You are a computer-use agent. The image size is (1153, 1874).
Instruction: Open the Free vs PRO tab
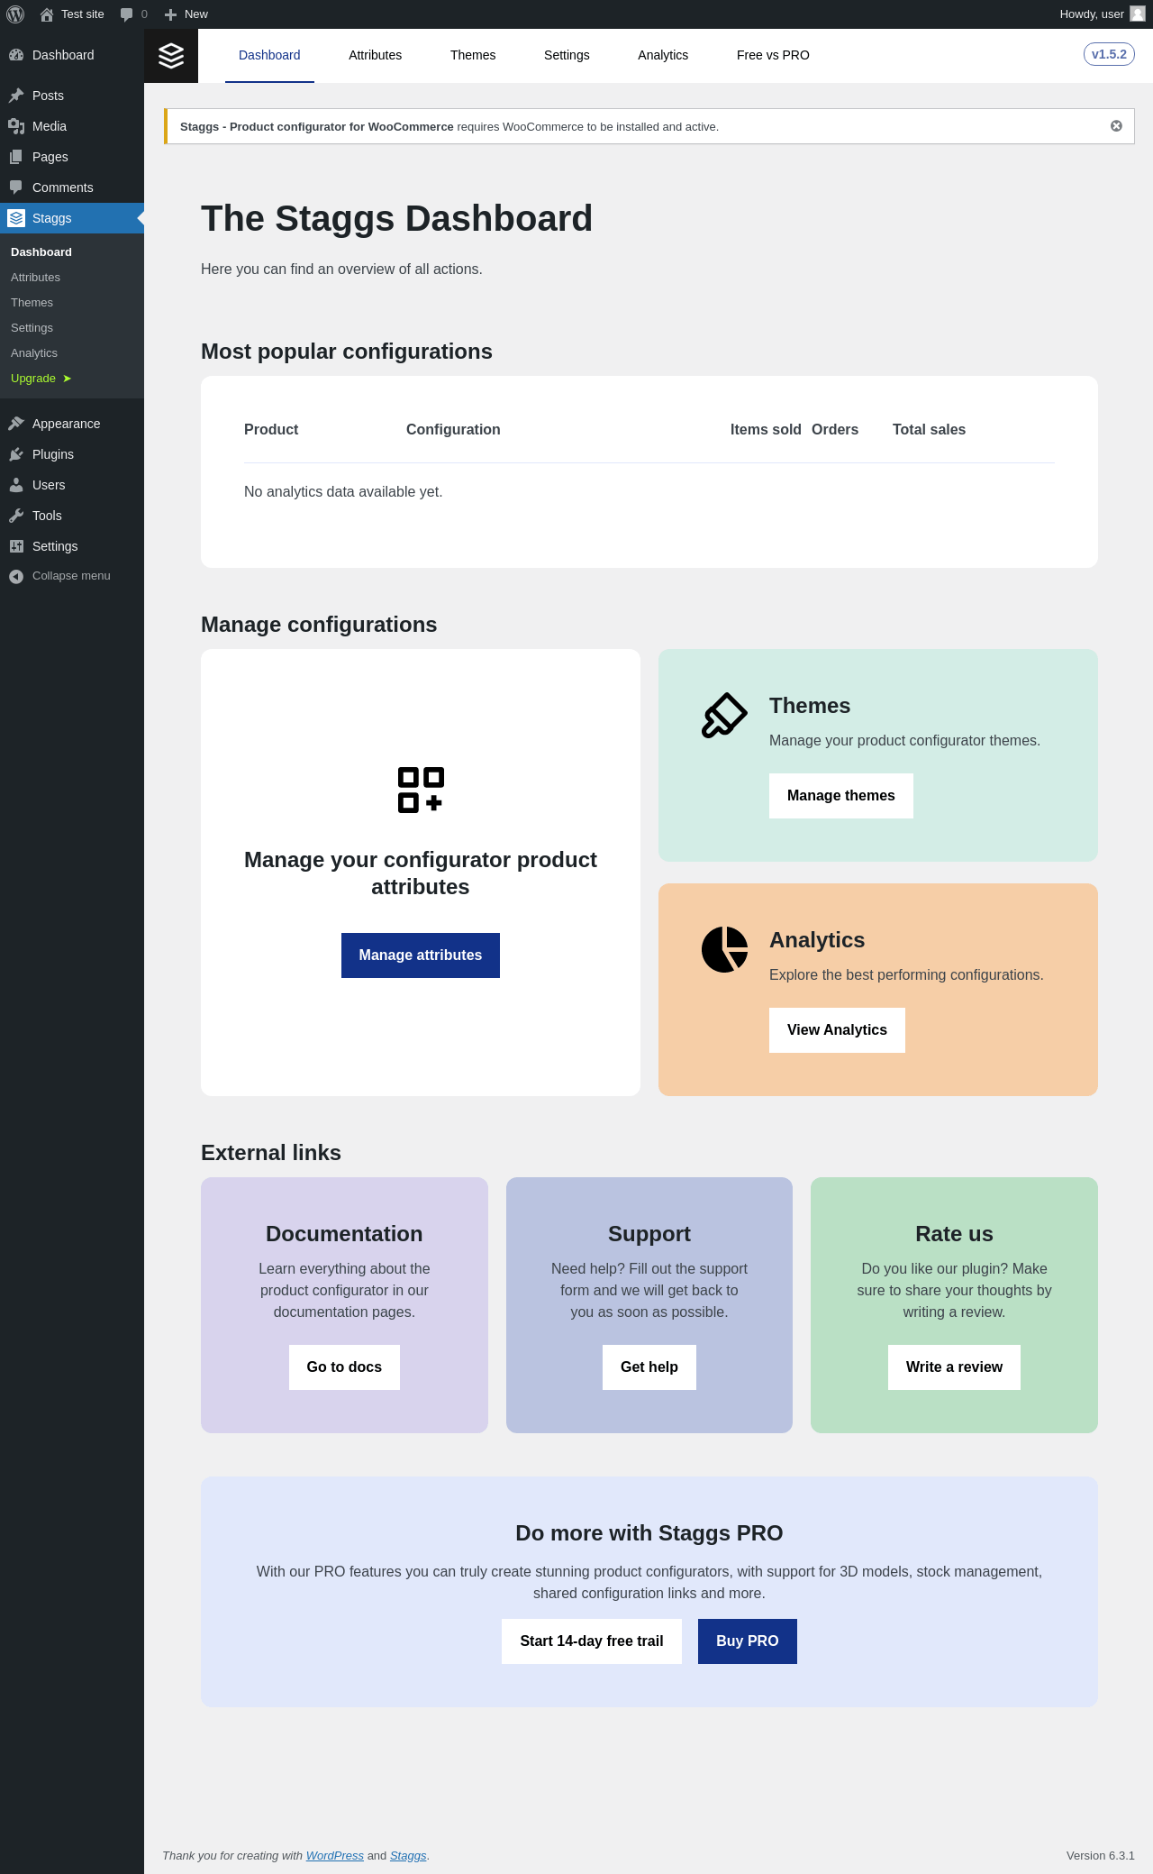(x=773, y=56)
